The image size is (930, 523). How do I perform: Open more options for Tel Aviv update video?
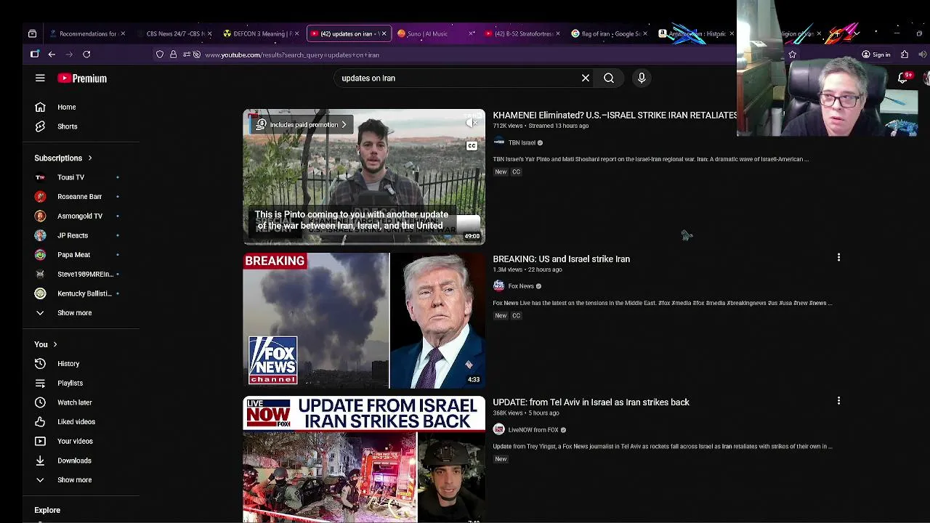coord(838,401)
